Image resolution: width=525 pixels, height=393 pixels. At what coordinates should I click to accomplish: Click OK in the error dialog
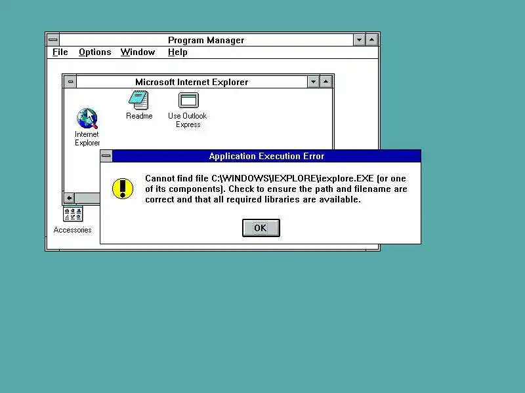261,228
